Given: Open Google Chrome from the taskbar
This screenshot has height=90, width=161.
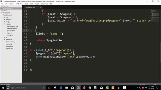Looking at the screenshot, I should 90,88.
